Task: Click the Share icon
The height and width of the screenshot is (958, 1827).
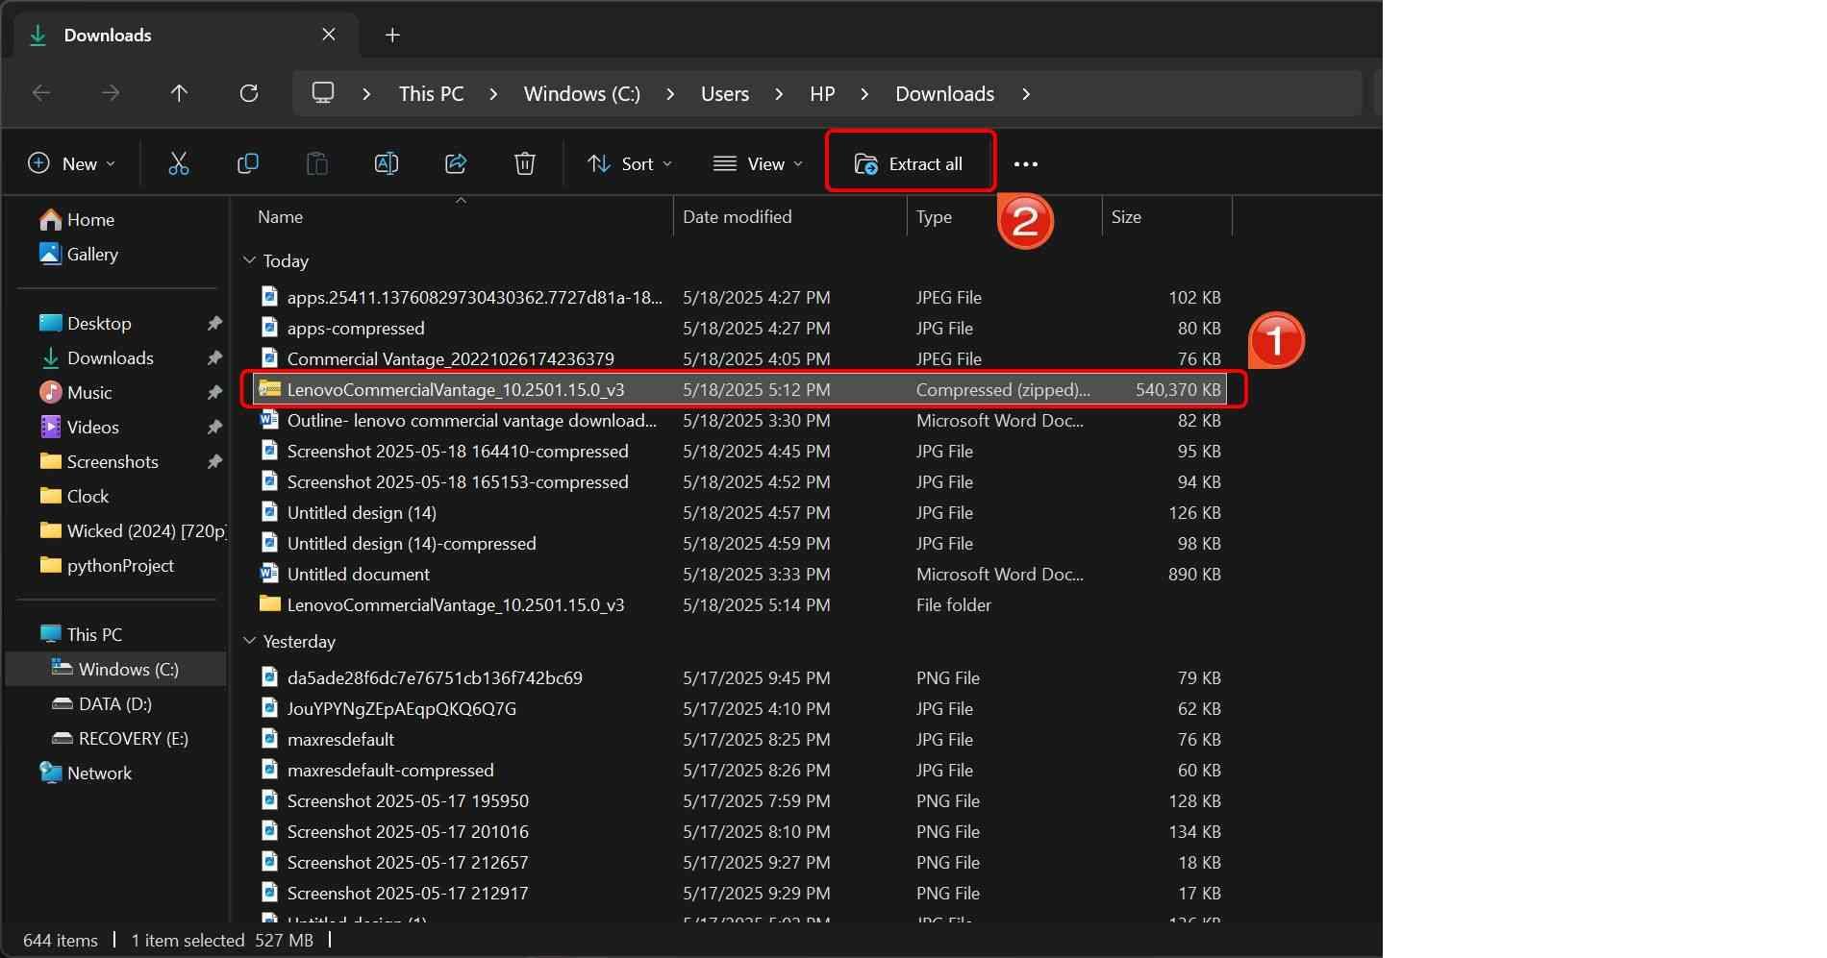Action: click(455, 163)
